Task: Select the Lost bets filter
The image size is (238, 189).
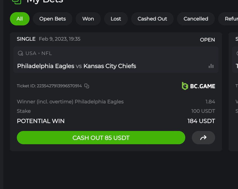Action: point(116,19)
